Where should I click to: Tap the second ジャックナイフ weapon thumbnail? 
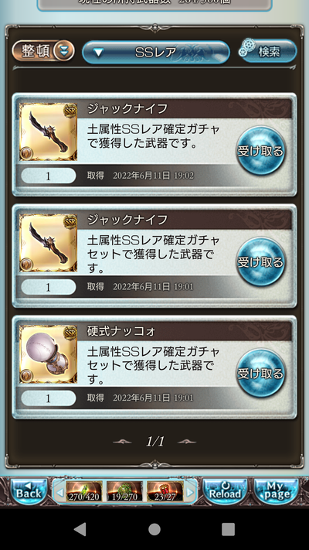tap(48, 243)
